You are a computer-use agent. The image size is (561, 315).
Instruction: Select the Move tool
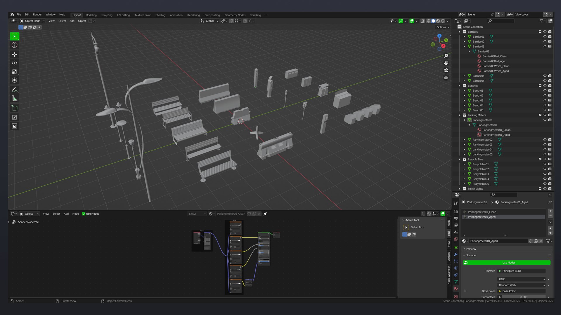click(x=14, y=54)
